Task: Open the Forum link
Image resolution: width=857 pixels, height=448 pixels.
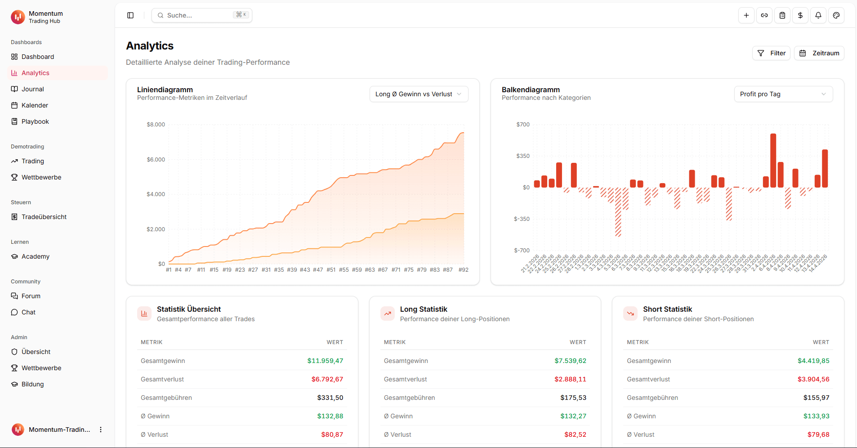Action: (x=58, y=296)
